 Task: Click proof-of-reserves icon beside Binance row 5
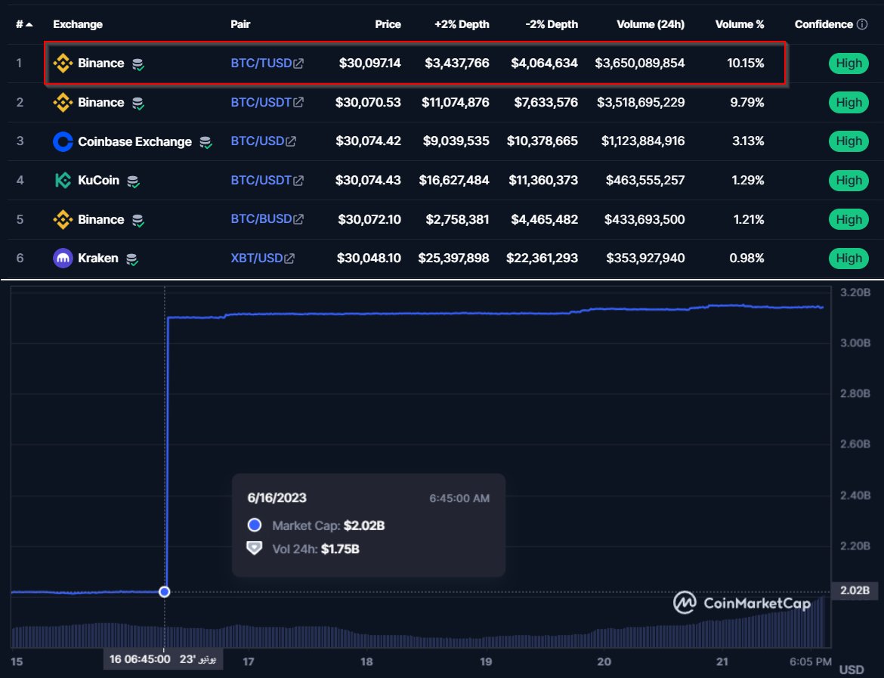(x=138, y=220)
